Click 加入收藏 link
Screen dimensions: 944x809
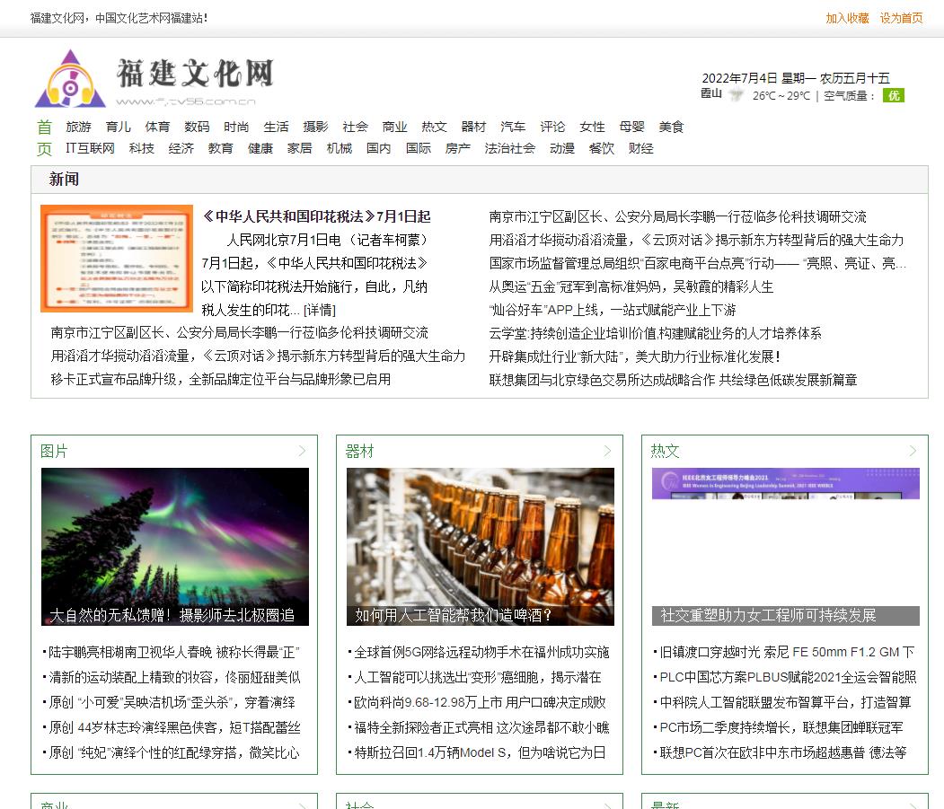(847, 18)
